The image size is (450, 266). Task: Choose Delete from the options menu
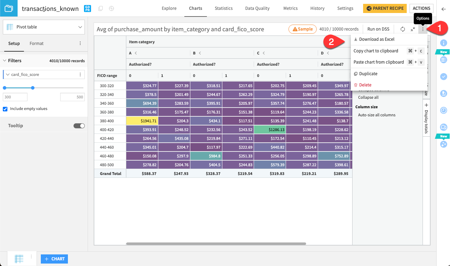pos(389,85)
